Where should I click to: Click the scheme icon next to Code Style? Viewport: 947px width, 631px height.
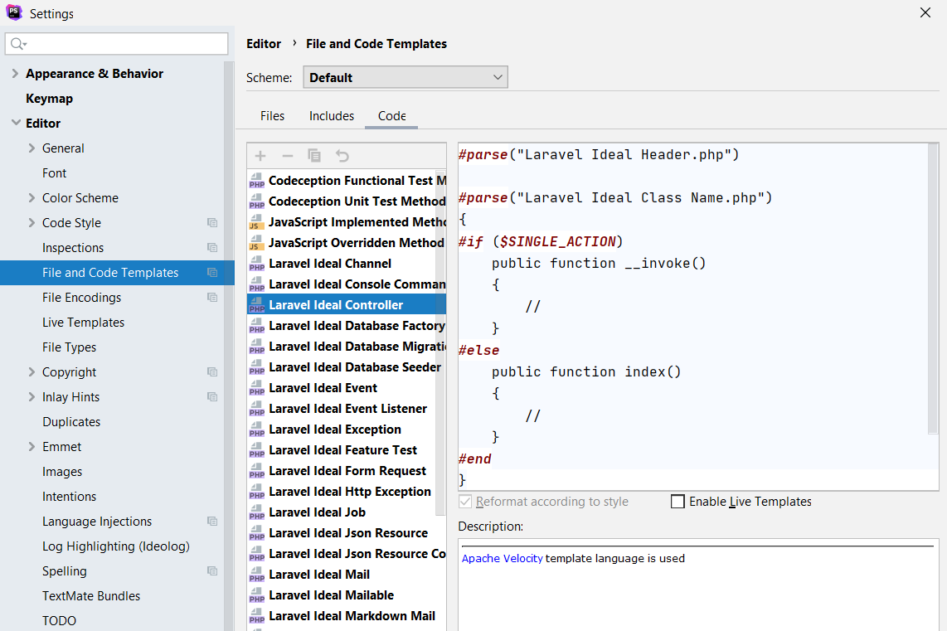click(x=212, y=223)
